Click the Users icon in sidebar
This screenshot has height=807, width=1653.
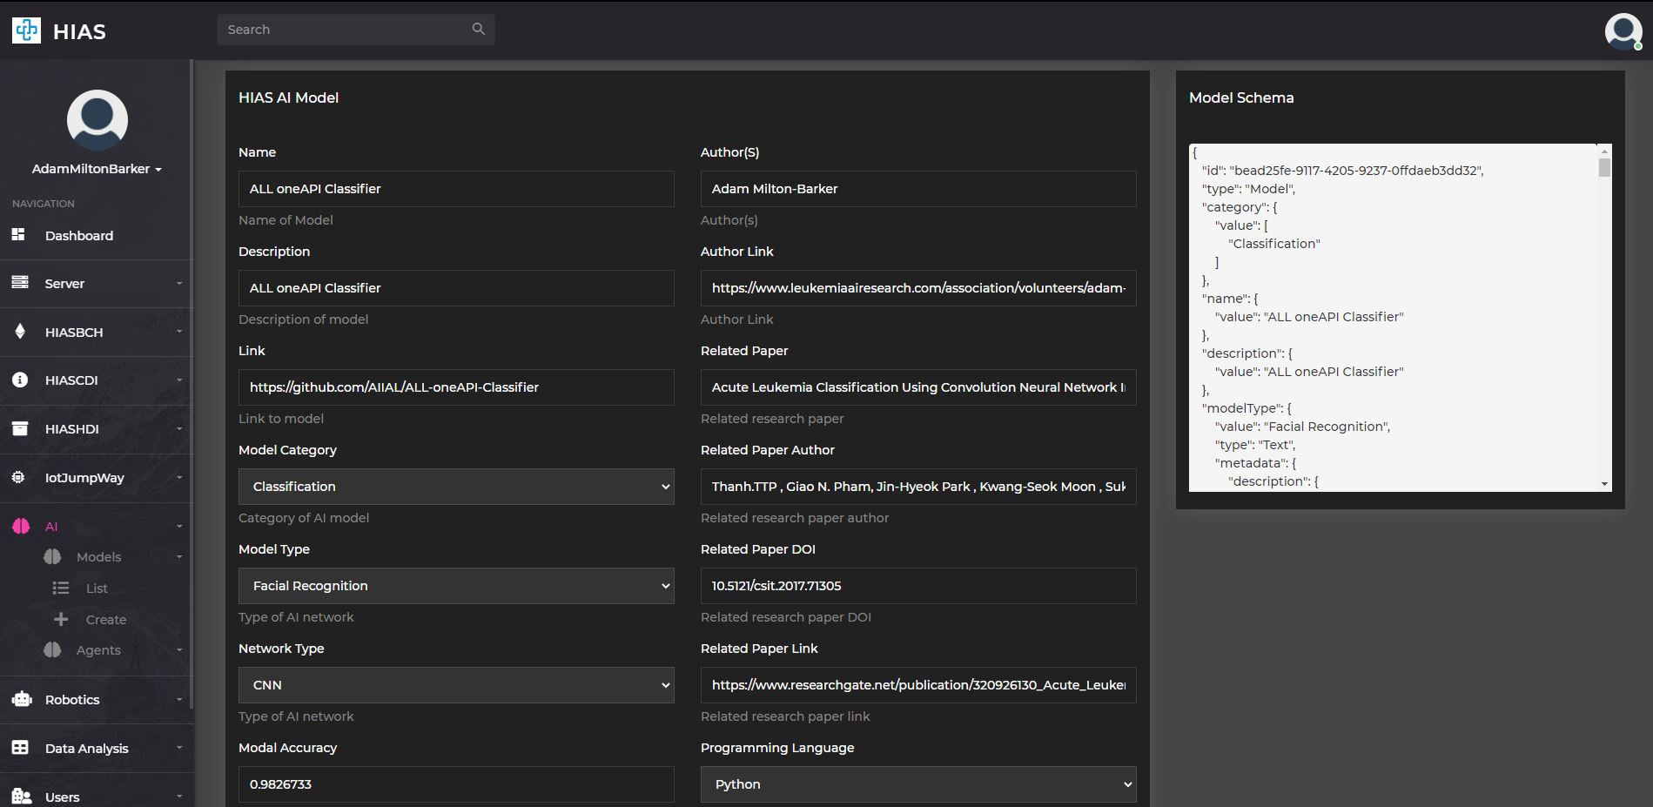(x=22, y=797)
